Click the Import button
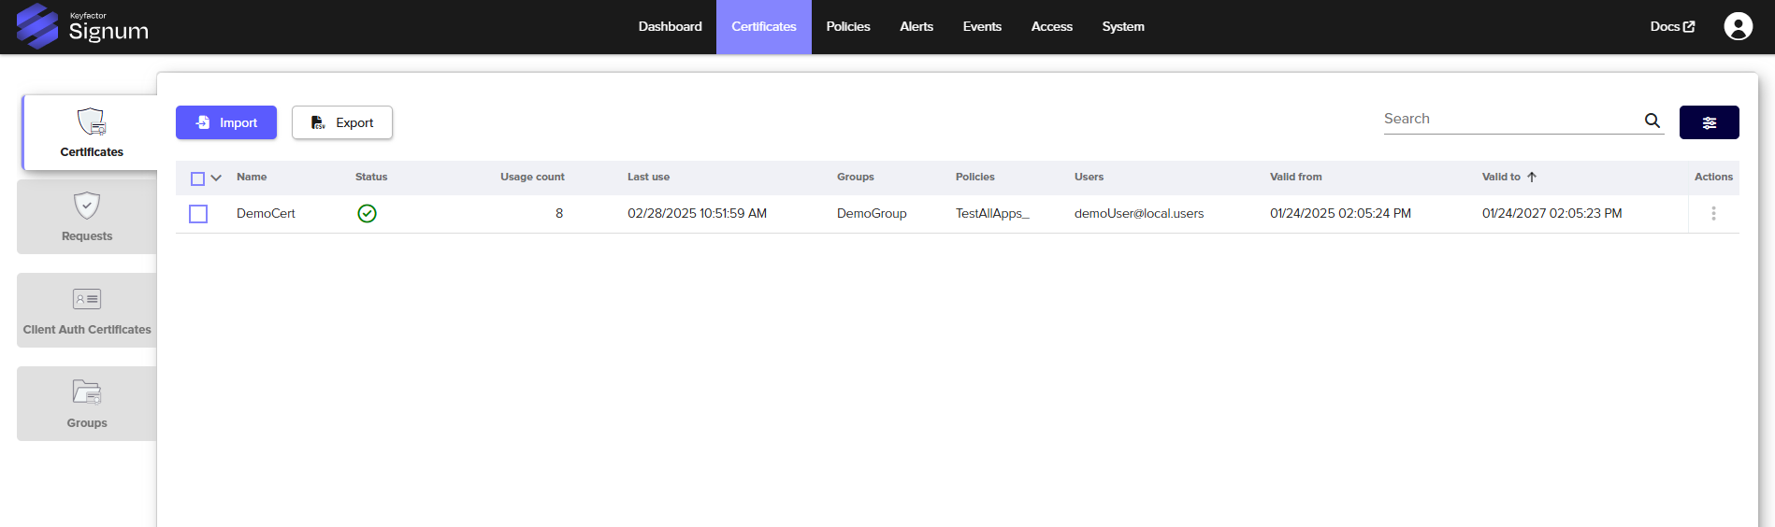This screenshot has height=527, width=1775. tap(226, 122)
